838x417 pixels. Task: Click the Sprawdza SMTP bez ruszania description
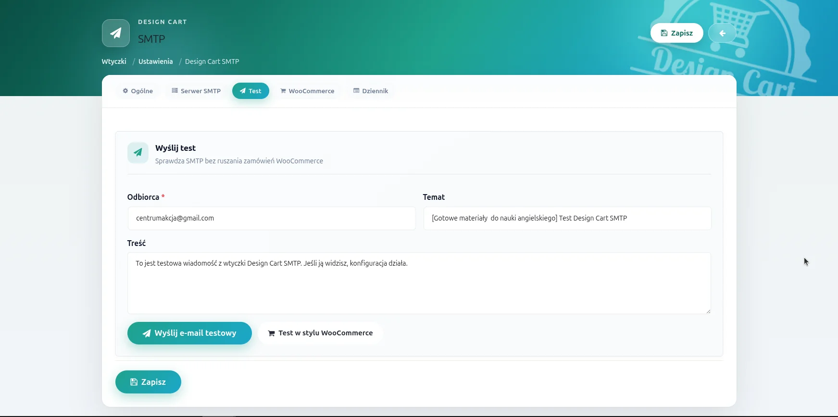(x=239, y=161)
